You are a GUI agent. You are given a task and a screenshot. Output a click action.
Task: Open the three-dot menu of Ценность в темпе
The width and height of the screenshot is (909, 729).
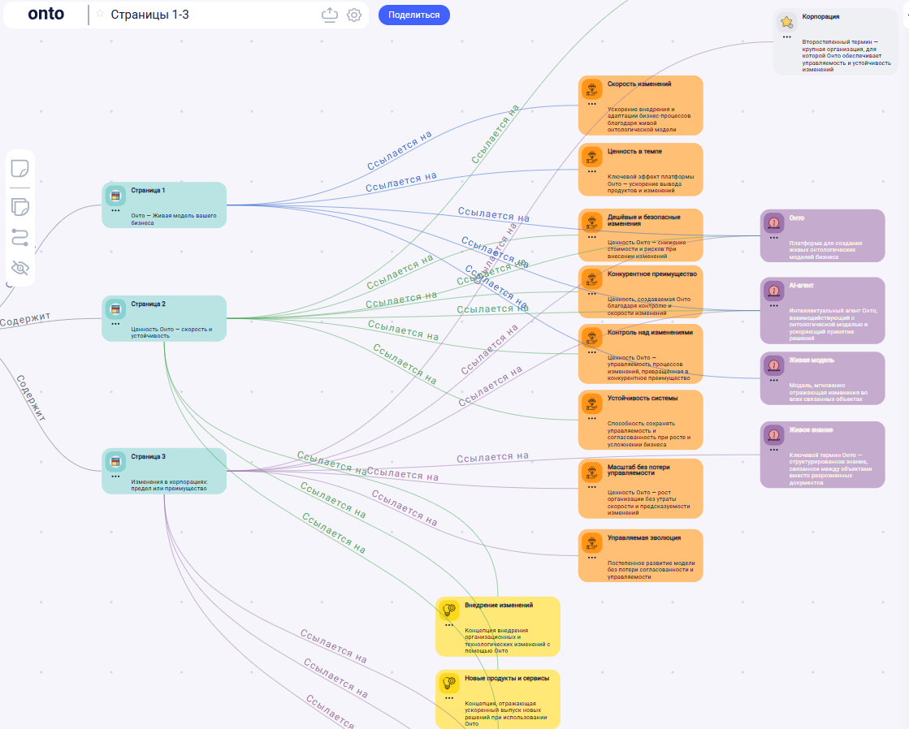pyautogui.click(x=592, y=171)
